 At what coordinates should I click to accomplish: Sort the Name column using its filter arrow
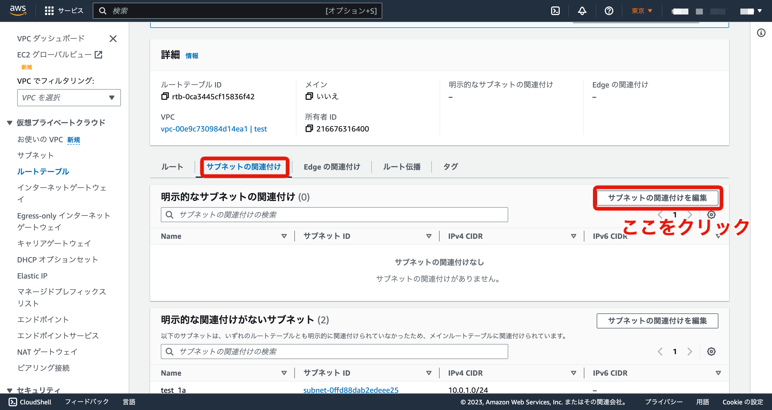[x=284, y=236]
